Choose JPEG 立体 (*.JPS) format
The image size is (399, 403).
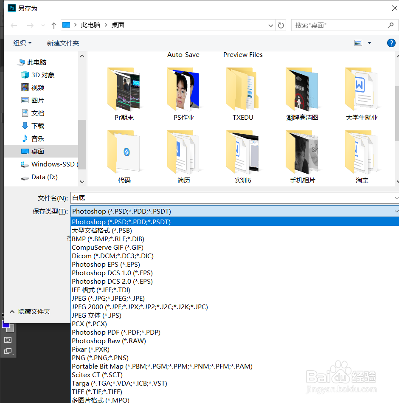coord(235,316)
